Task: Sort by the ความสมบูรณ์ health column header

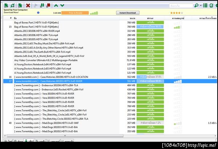Action: point(178,18)
